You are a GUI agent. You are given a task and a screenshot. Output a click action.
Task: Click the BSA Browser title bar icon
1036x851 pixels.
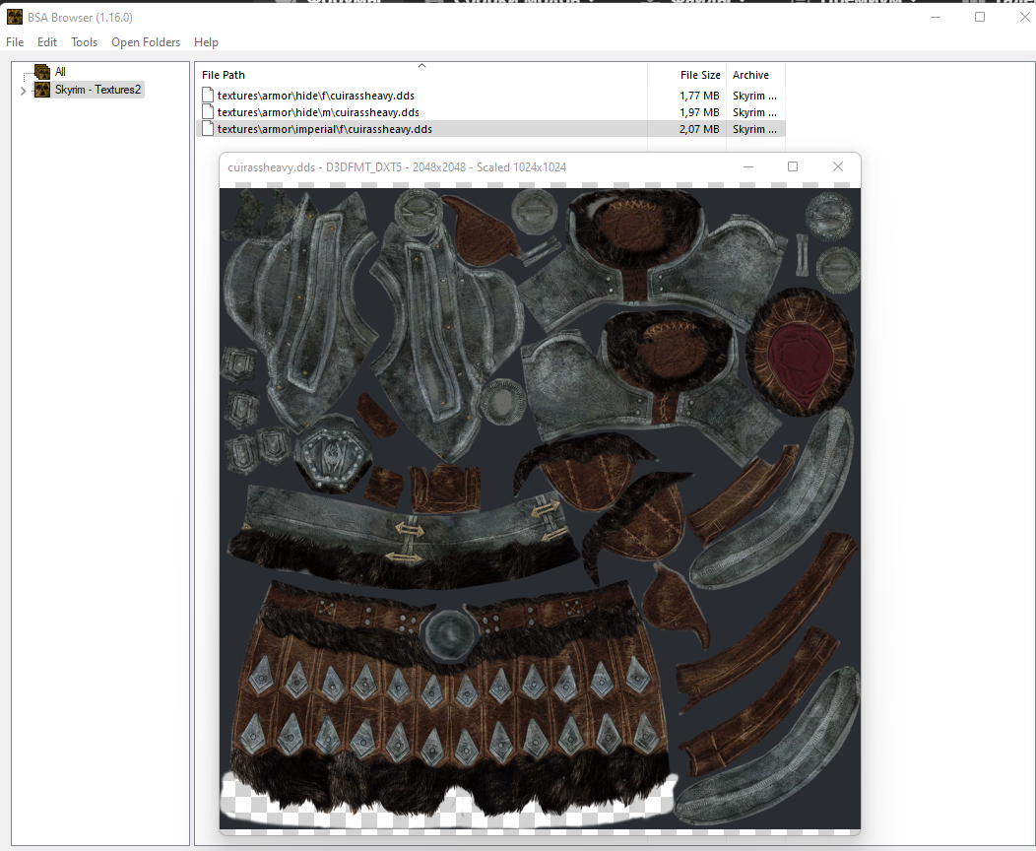(x=15, y=17)
